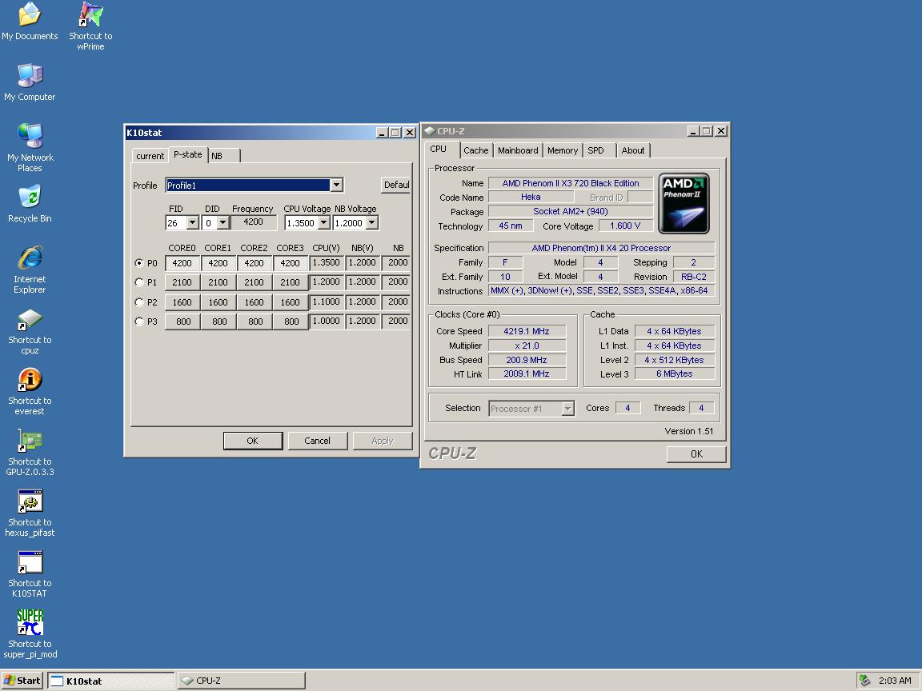Viewport: 922px width, 691px height.
Task: Launch the super_pi_mod shortcut
Action: (30, 624)
